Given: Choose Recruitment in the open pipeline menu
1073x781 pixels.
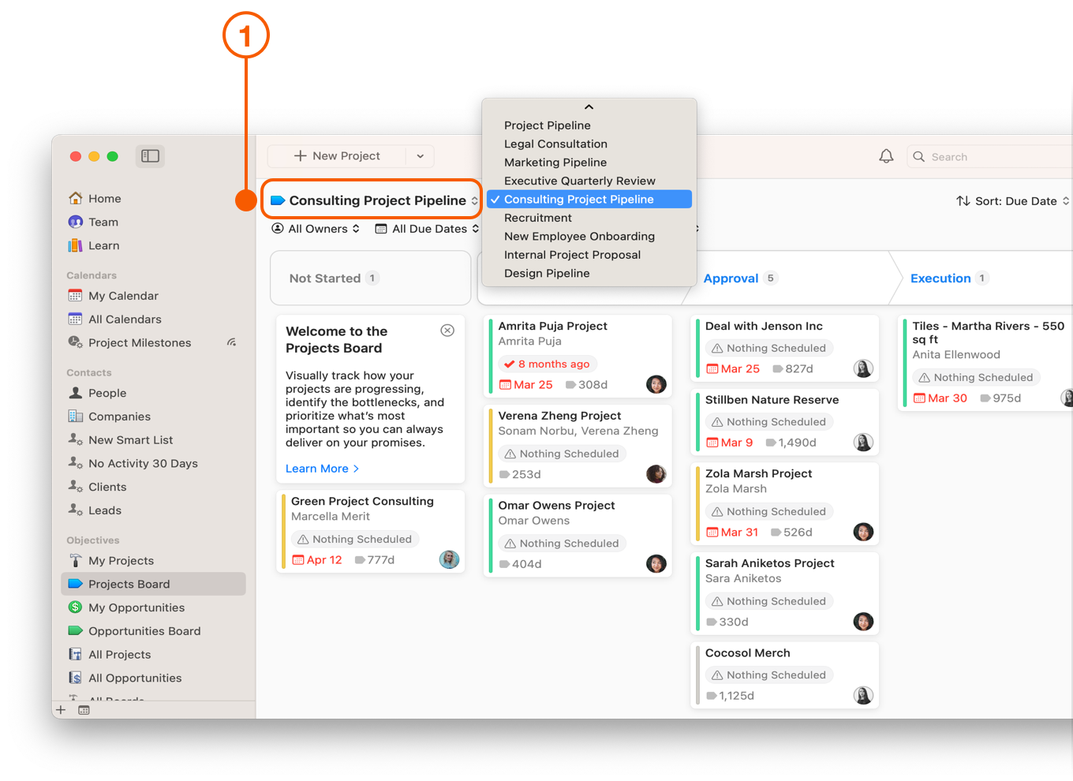Looking at the screenshot, I should pyautogui.click(x=537, y=218).
